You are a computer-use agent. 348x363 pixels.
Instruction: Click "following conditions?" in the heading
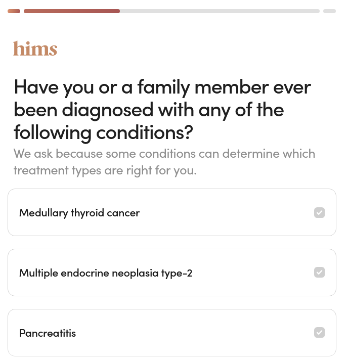pyautogui.click(x=103, y=132)
